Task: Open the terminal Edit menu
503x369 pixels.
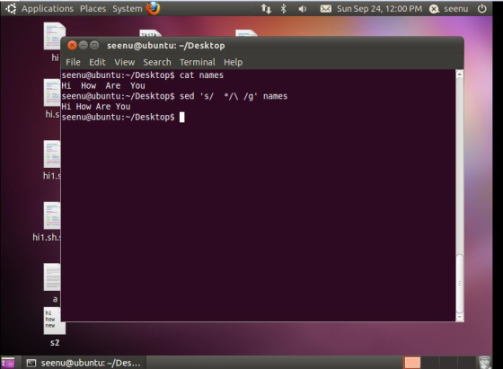Action: (97, 62)
